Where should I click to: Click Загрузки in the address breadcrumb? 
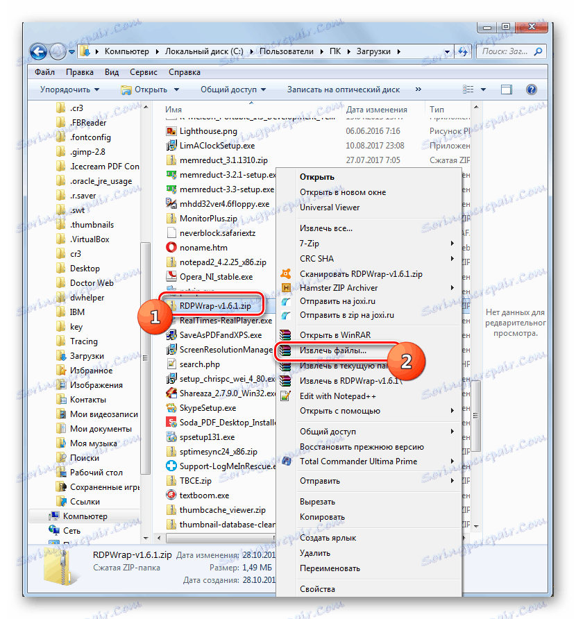373,51
